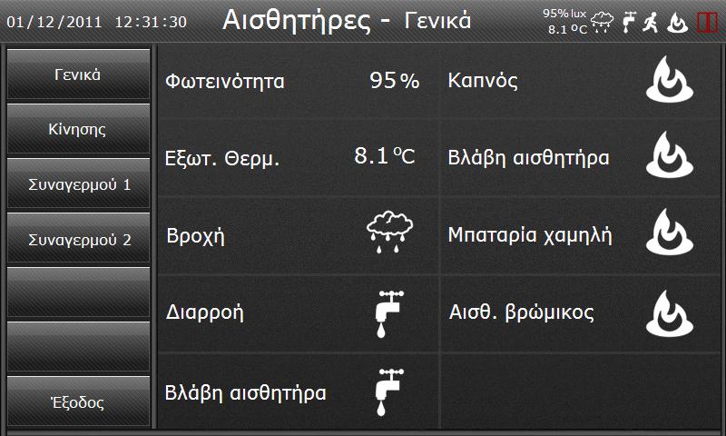726x436 pixels.
Task: Click the 8.1 °C temperature reading
Action: click(x=384, y=156)
